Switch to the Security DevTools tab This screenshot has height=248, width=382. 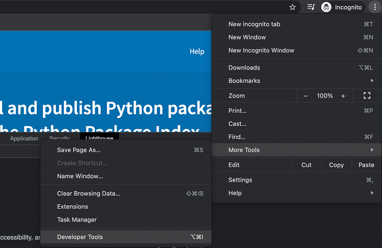click(x=60, y=137)
